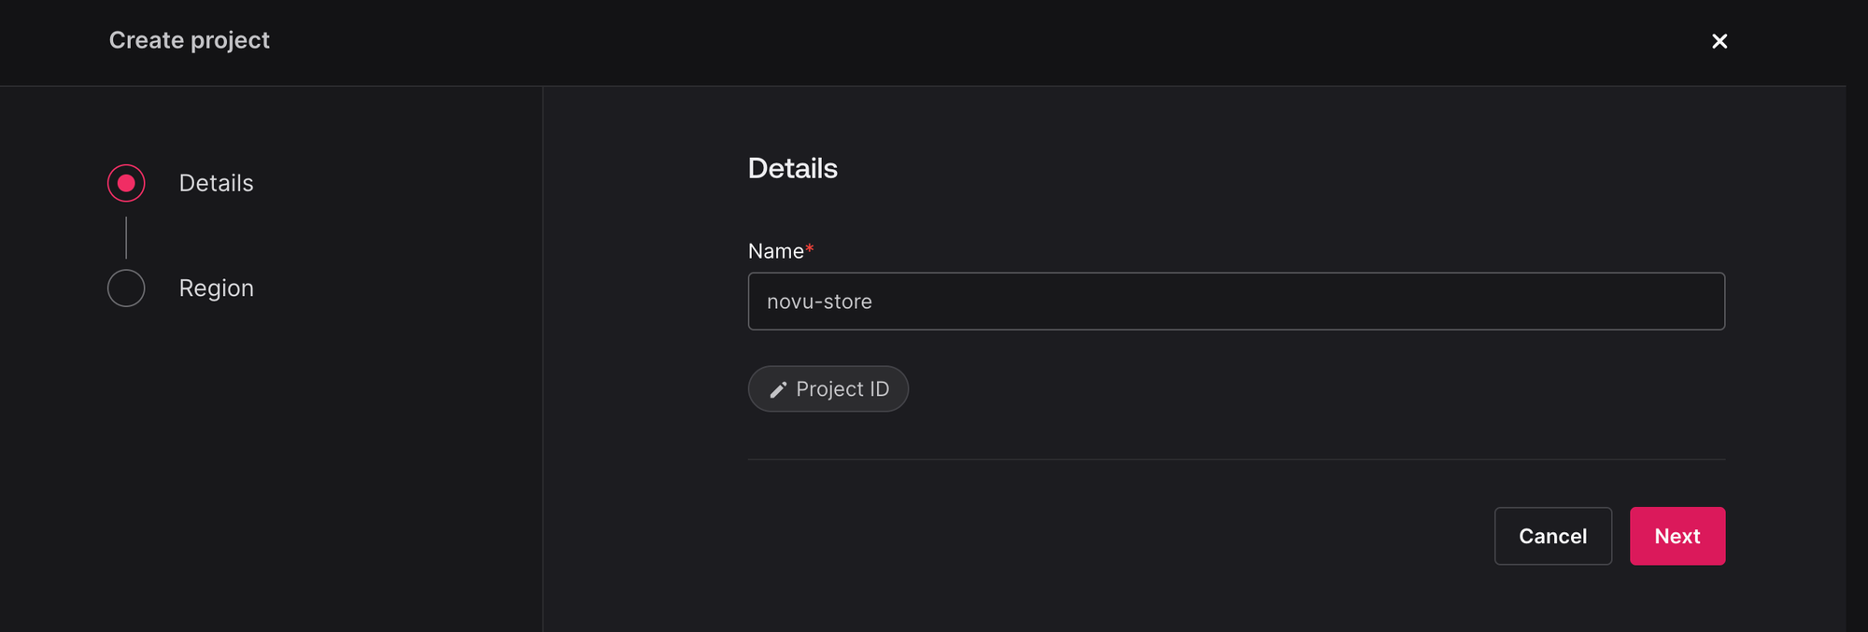The height and width of the screenshot is (632, 1868).
Task: Select the Region step in the left sidebar
Action: click(217, 288)
